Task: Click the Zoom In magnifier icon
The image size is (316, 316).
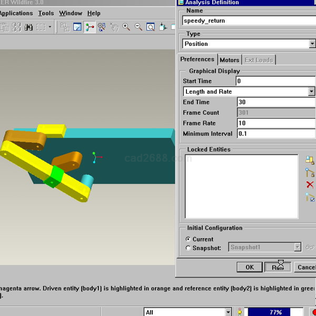Action: (126, 27)
